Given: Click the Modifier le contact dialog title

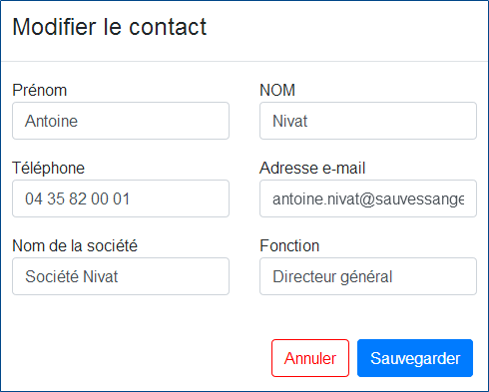Looking at the screenshot, I should point(110,27).
